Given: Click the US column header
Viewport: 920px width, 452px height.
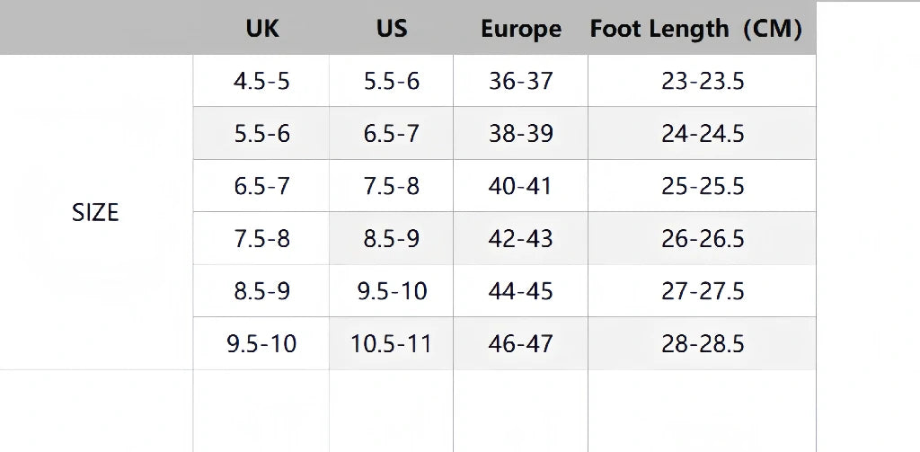Looking at the screenshot, I should click(x=392, y=29).
